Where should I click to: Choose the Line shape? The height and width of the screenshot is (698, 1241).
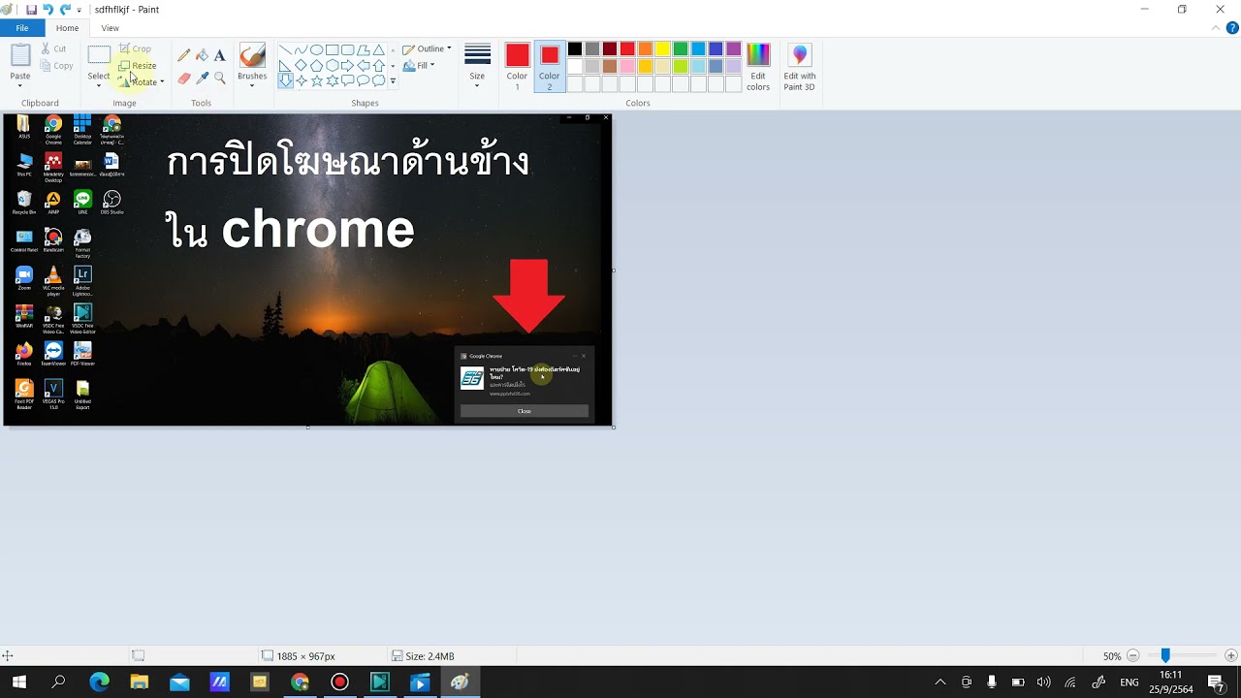(285, 49)
